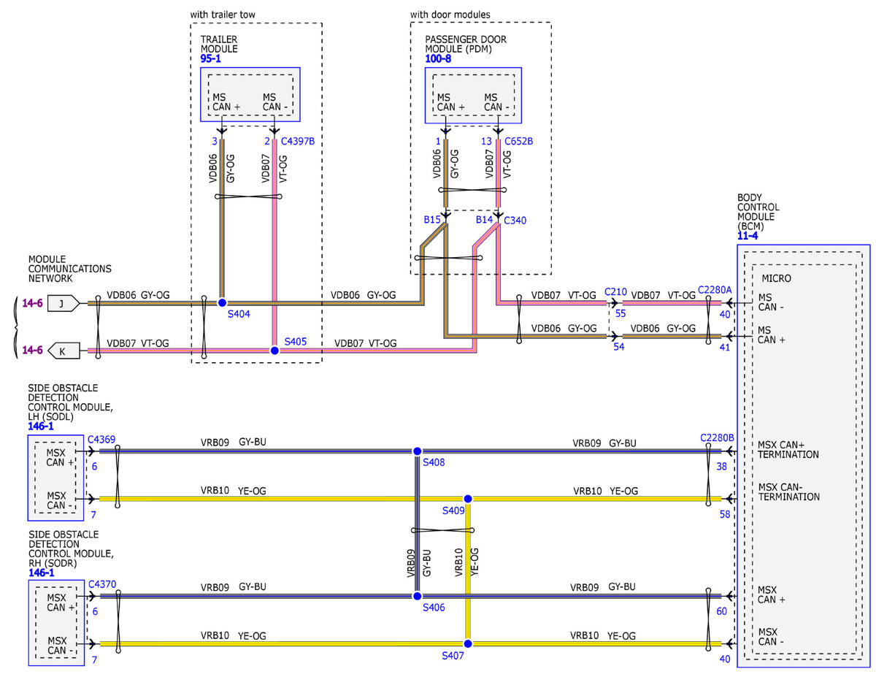Click the K off-page connector symbol
The width and height of the screenshot is (876, 677).
[x=63, y=351]
